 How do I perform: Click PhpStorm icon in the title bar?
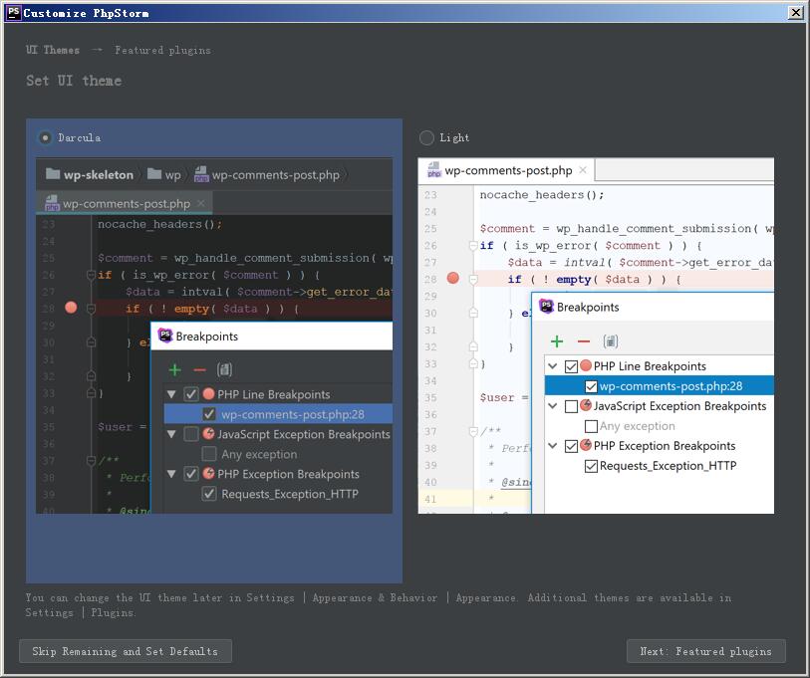click(x=13, y=13)
